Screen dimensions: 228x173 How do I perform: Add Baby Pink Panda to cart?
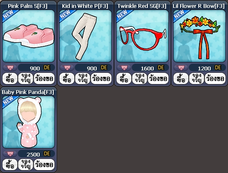(x=10, y=154)
